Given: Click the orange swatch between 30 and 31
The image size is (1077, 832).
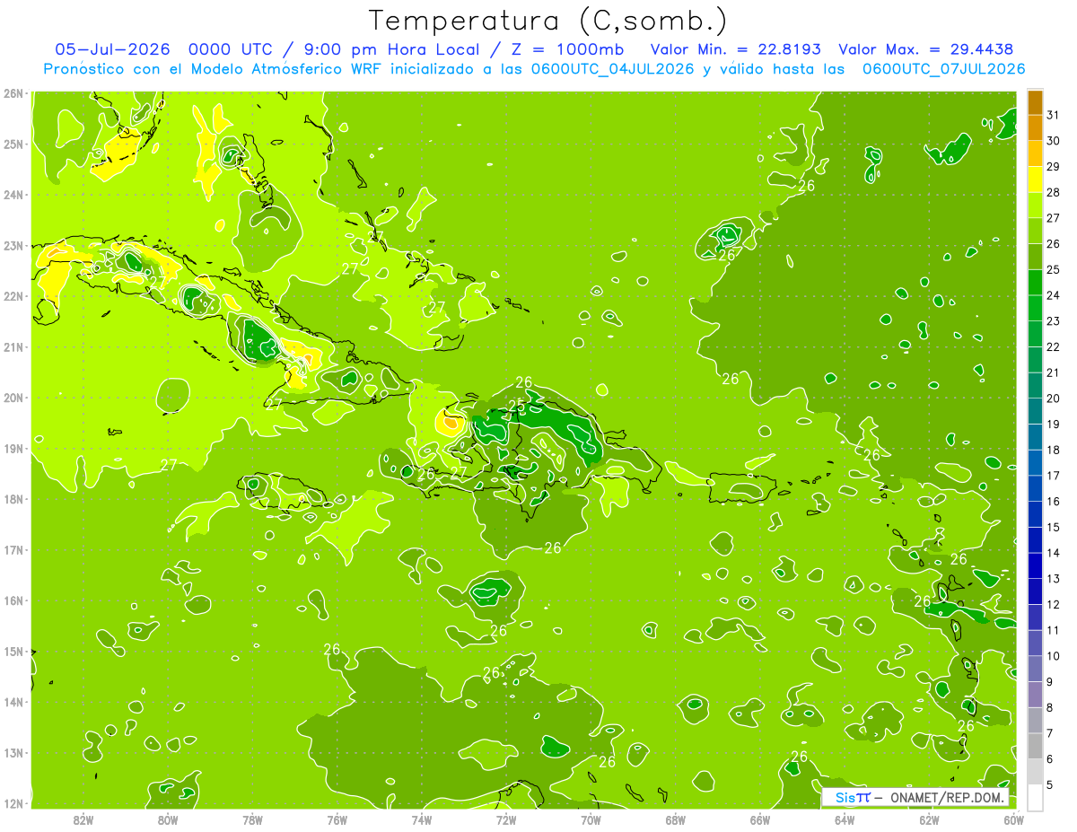Looking at the screenshot, I should 1035,127.
